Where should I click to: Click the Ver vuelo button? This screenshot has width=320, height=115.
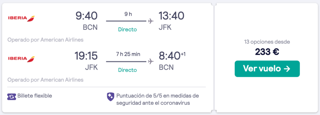(x=267, y=69)
